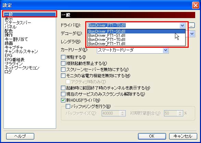The width and height of the screenshot is (201, 143).
Task: Enable the 常駐する checkbox
Action: tap(63, 57)
